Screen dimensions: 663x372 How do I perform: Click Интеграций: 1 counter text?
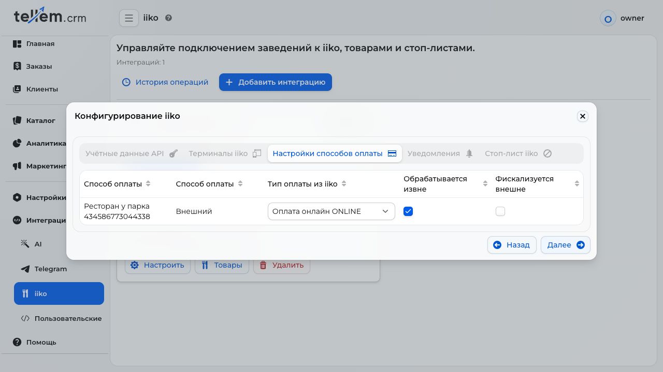click(x=140, y=63)
